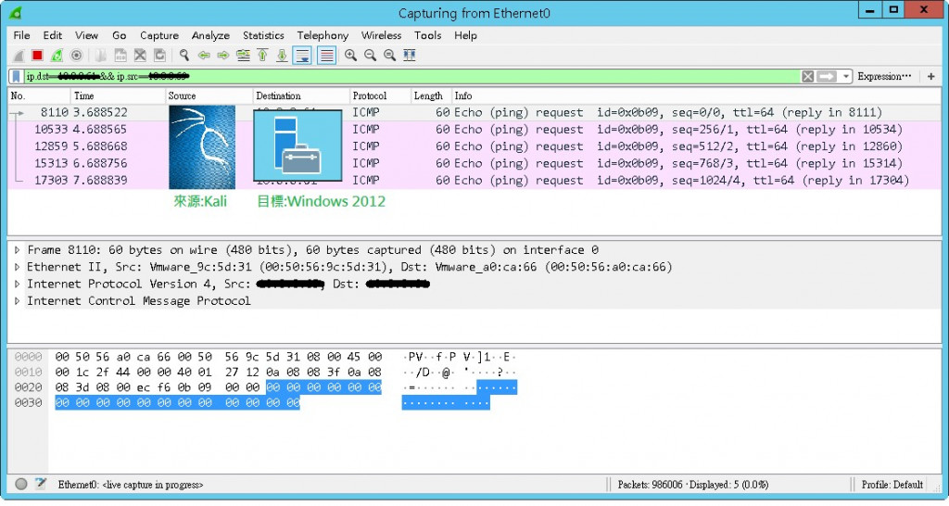Jump to the last packet
This screenshot has width=949, height=506.
[282, 56]
